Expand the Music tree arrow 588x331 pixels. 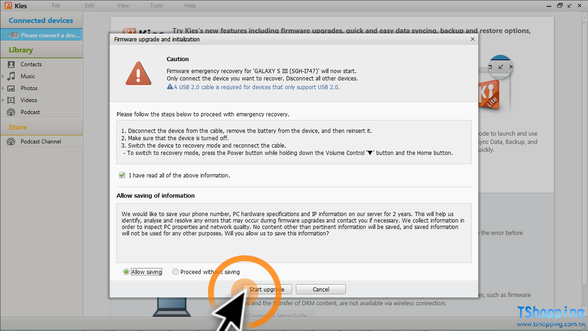click(x=3, y=76)
